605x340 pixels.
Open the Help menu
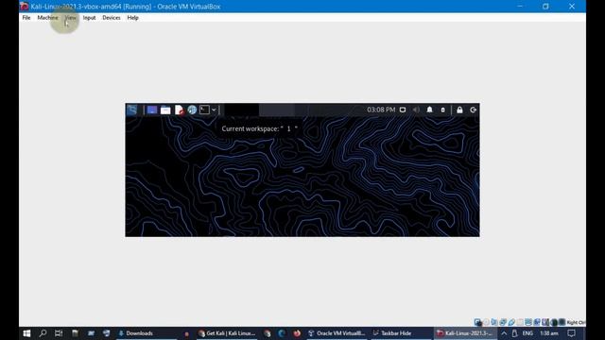click(132, 18)
